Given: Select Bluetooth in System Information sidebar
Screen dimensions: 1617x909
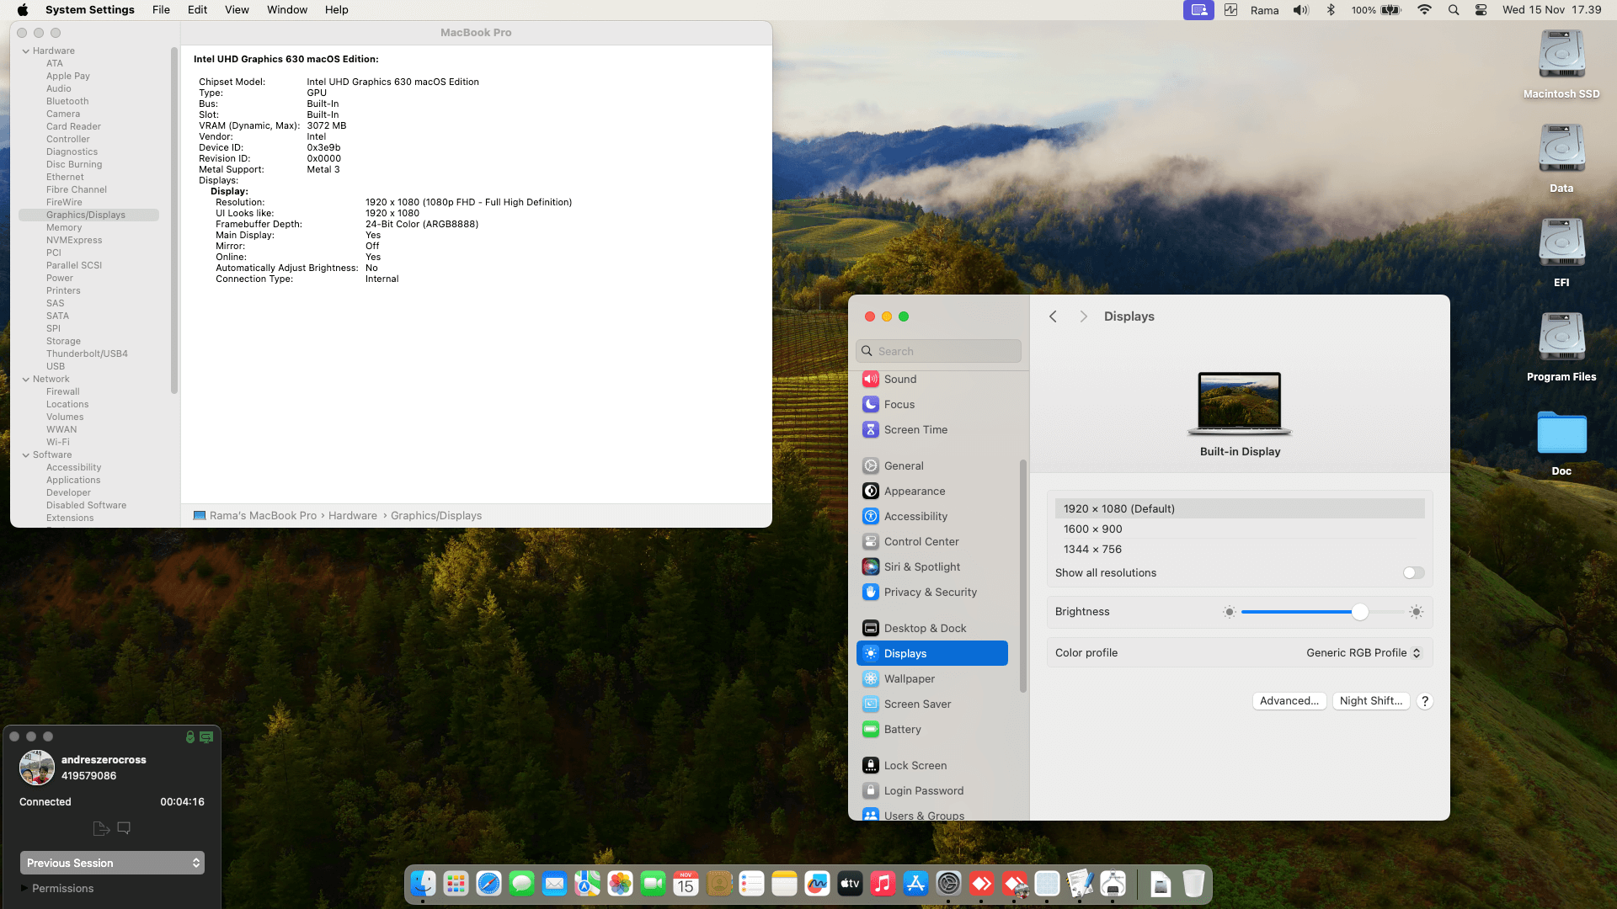Looking at the screenshot, I should pyautogui.click(x=67, y=102).
